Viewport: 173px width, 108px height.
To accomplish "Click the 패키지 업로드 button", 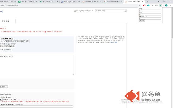I will point(7,46).
